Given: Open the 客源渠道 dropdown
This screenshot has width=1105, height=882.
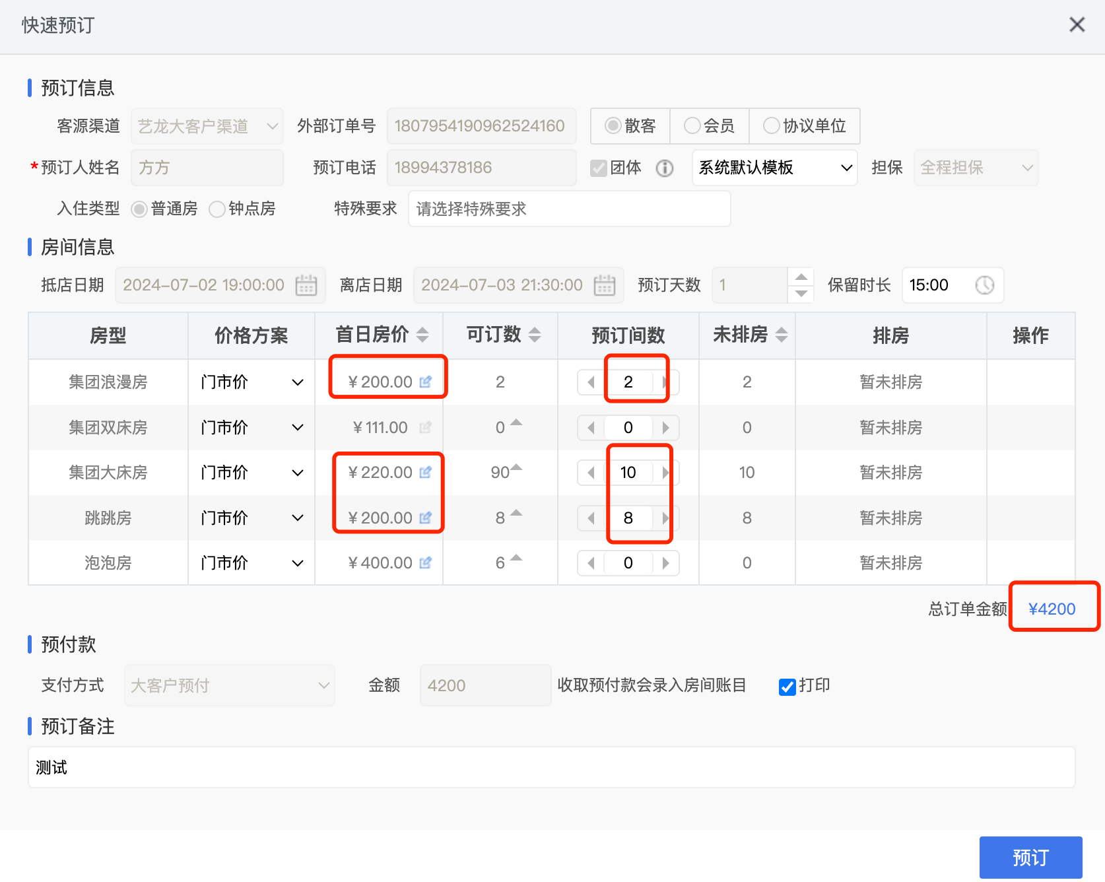Looking at the screenshot, I should (x=207, y=125).
